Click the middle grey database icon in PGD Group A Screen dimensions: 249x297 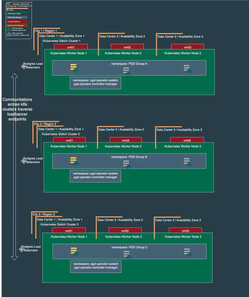(x=127, y=71)
